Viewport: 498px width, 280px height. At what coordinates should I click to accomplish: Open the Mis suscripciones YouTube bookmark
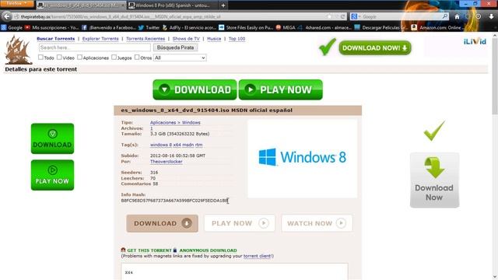pyautogui.click(x=52, y=28)
